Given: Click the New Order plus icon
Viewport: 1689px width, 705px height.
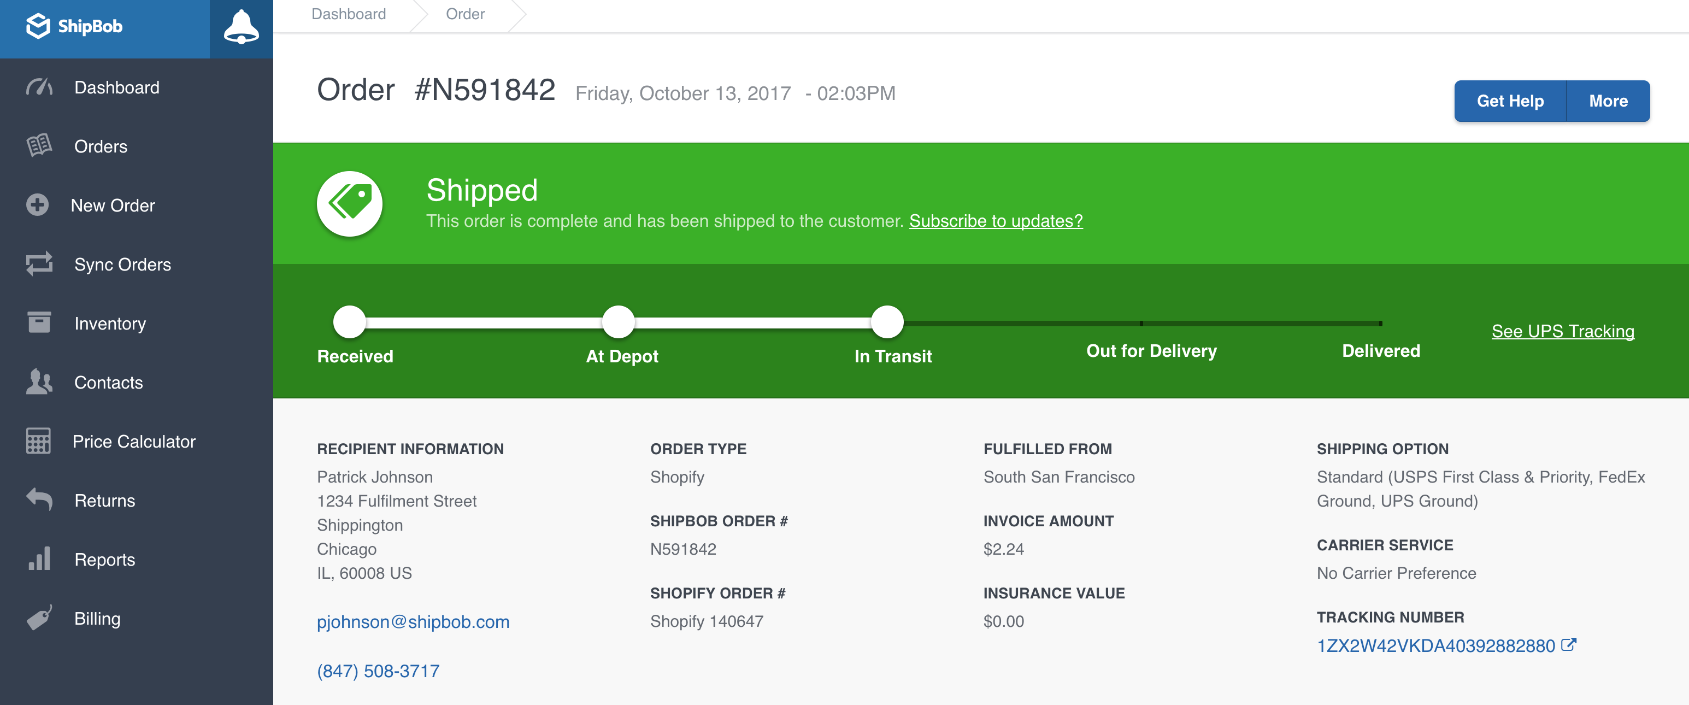Looking at the screenshot, I should 37,204.
